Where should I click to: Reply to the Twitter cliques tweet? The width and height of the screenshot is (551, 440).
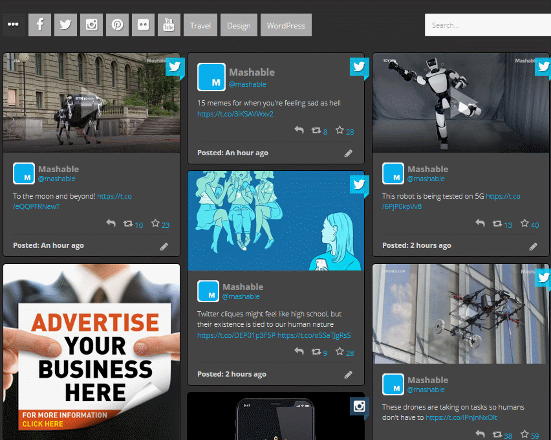(299, 351)
